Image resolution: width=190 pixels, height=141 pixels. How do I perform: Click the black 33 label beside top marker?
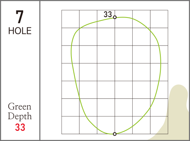(108, 14)
